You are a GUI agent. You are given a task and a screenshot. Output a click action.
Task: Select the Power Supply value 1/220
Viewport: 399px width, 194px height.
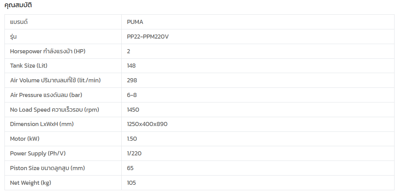tap(134, 153)
